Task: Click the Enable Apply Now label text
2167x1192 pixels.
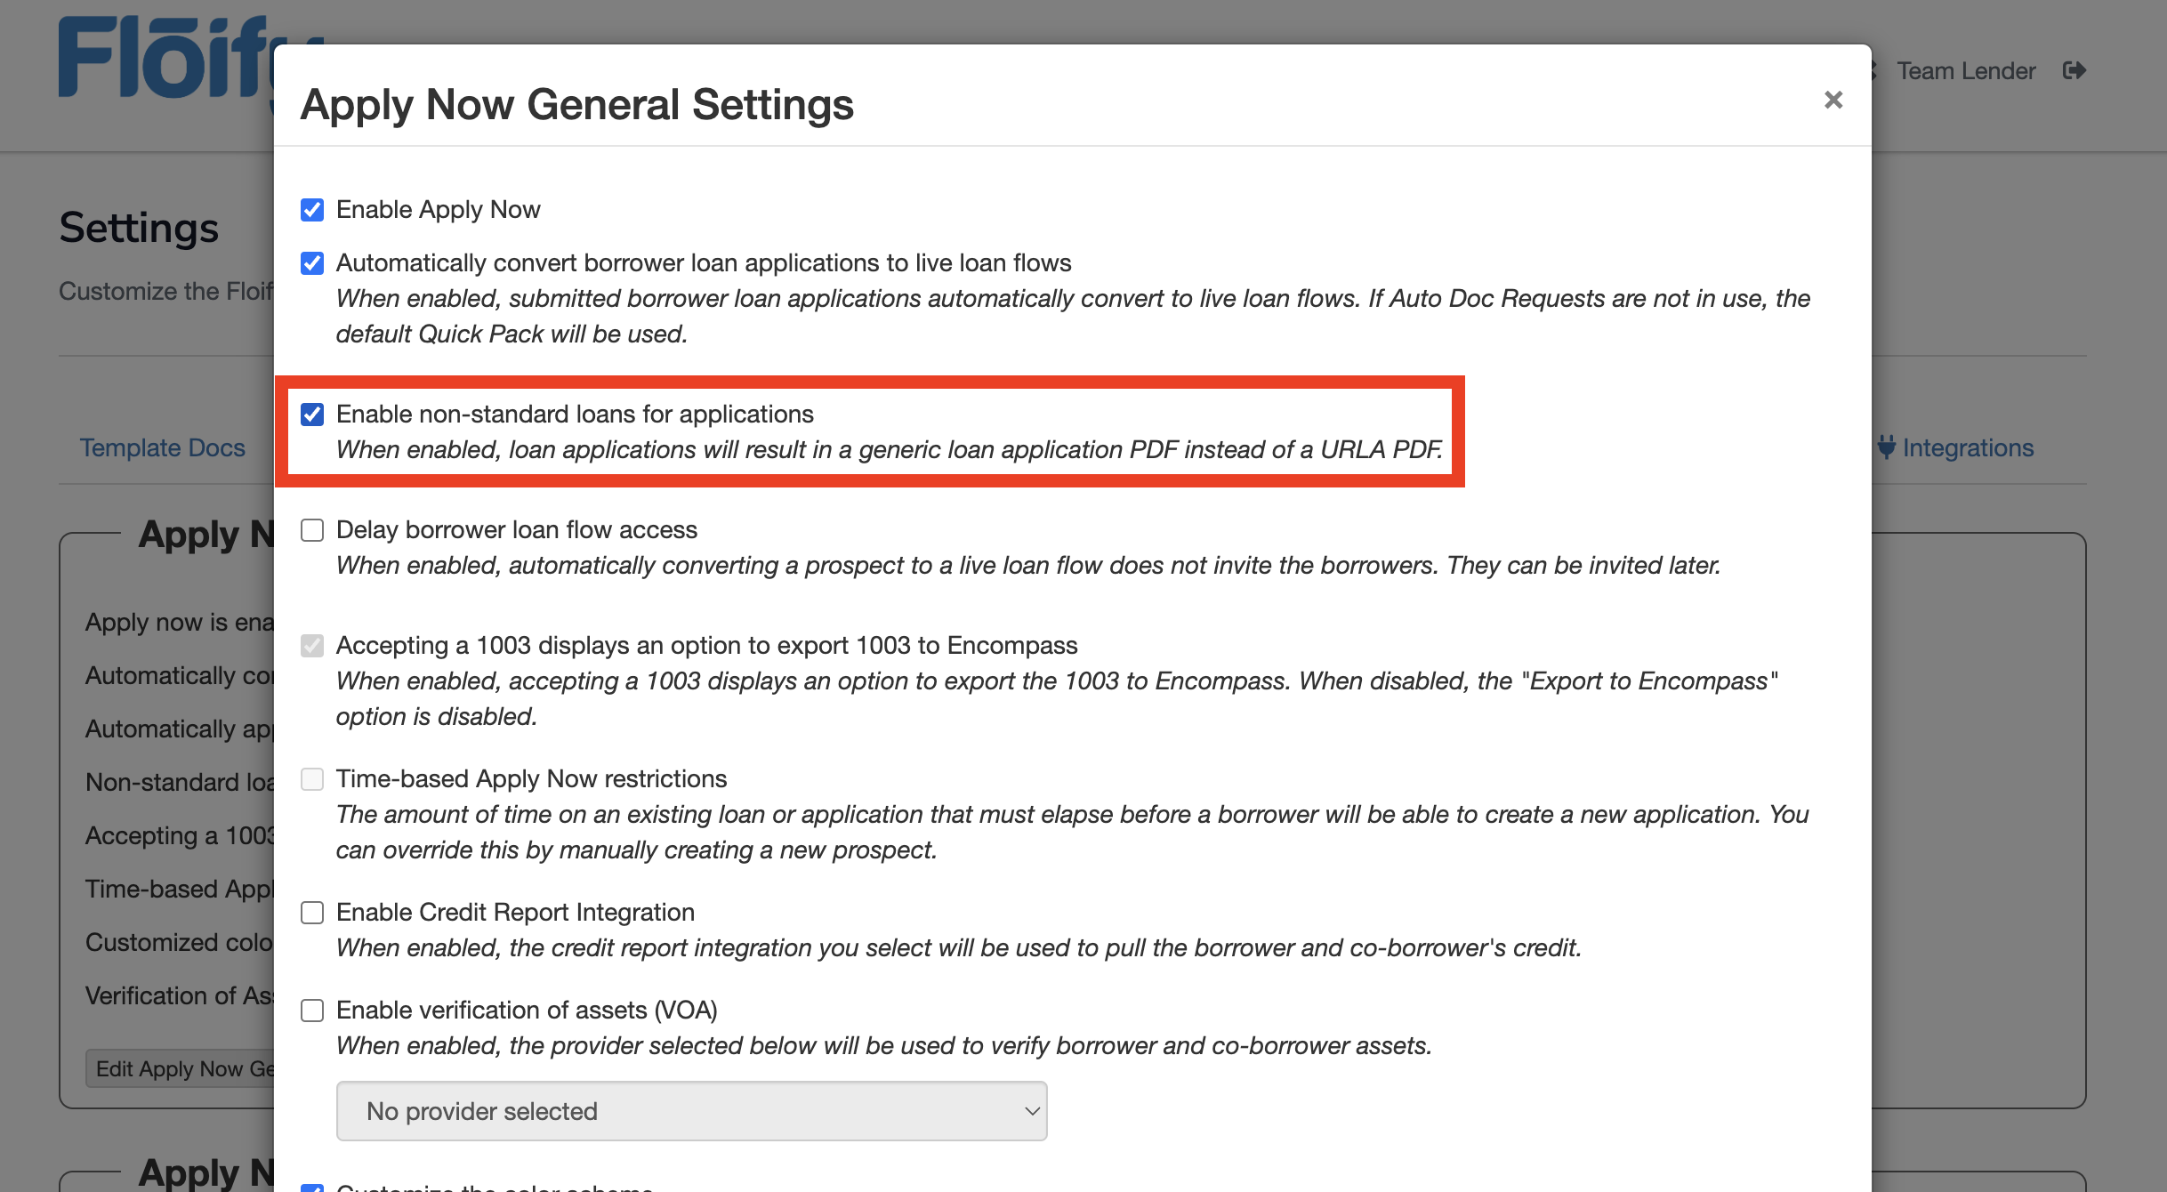Action: tap(439, 210)
